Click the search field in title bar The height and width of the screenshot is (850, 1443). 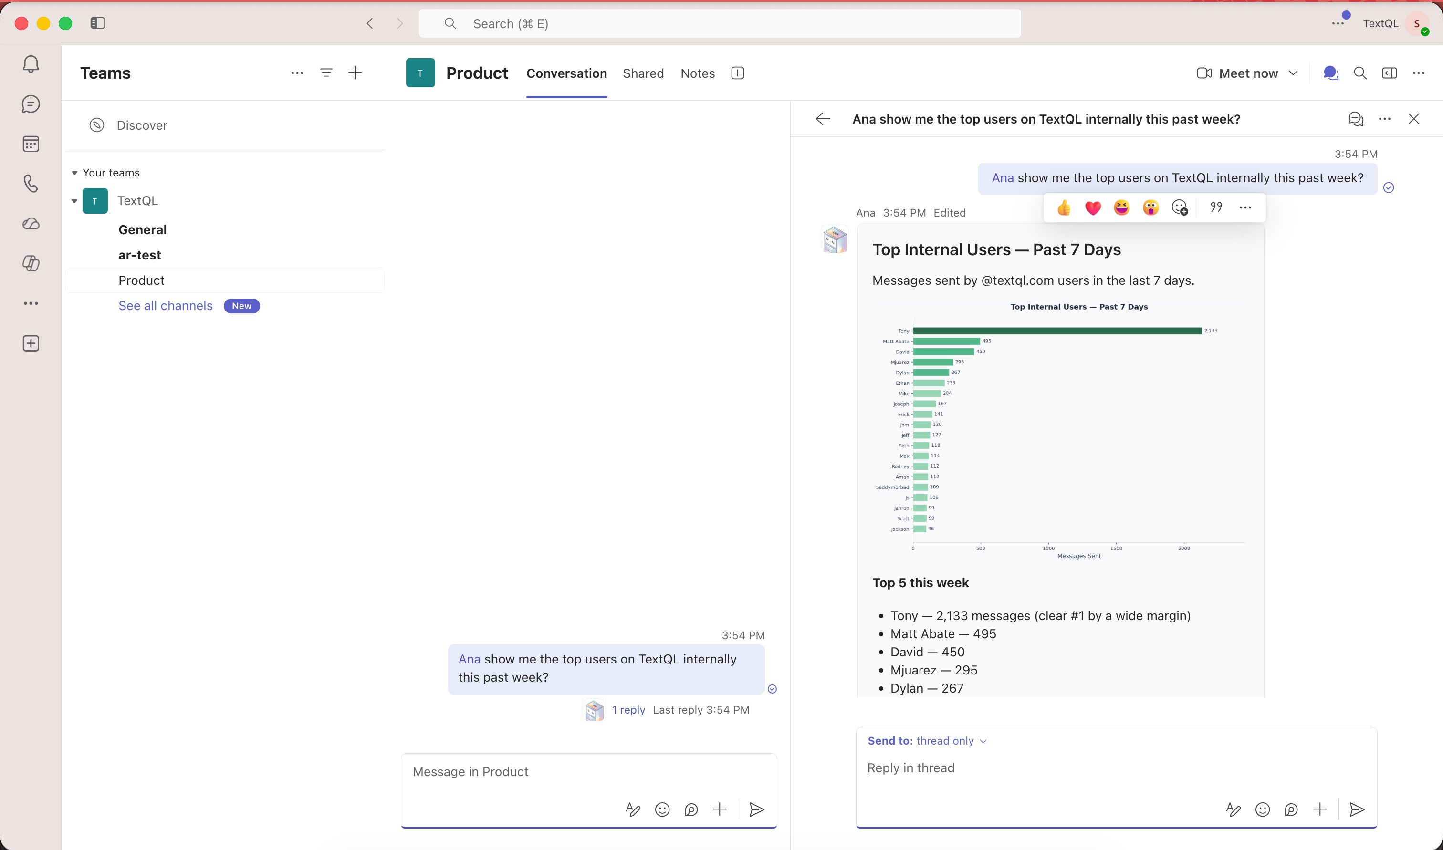(x=720, y=23)
